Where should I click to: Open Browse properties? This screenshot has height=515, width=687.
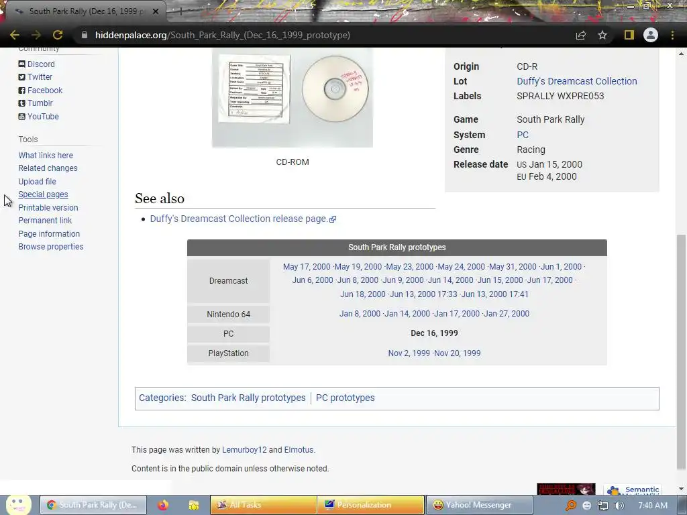[51, 247]
